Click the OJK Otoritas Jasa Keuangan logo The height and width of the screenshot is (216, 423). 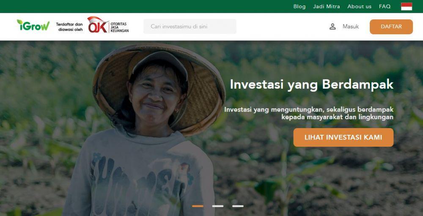(108, 25)
